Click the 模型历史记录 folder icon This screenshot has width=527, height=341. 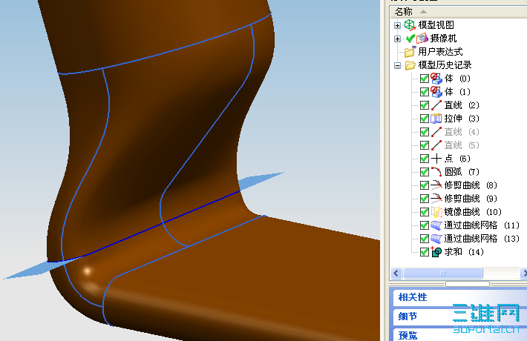coord(410,65)
